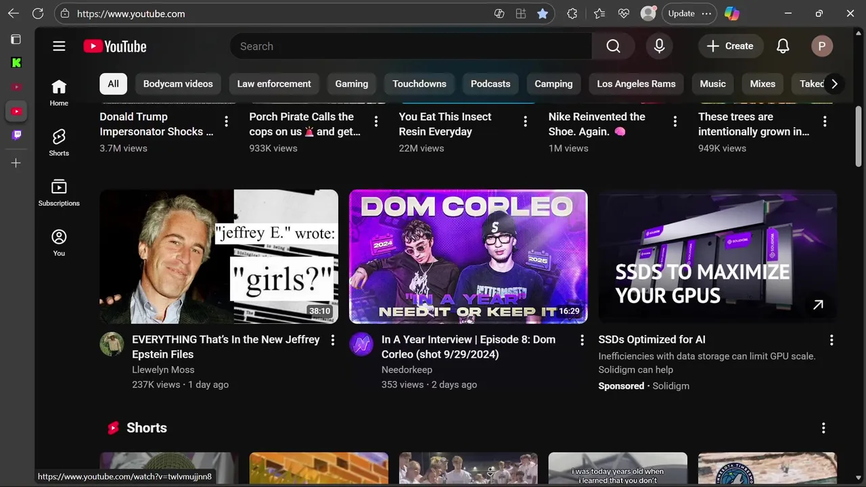
Task: Open the notifications bell
Action: point(783,46)
